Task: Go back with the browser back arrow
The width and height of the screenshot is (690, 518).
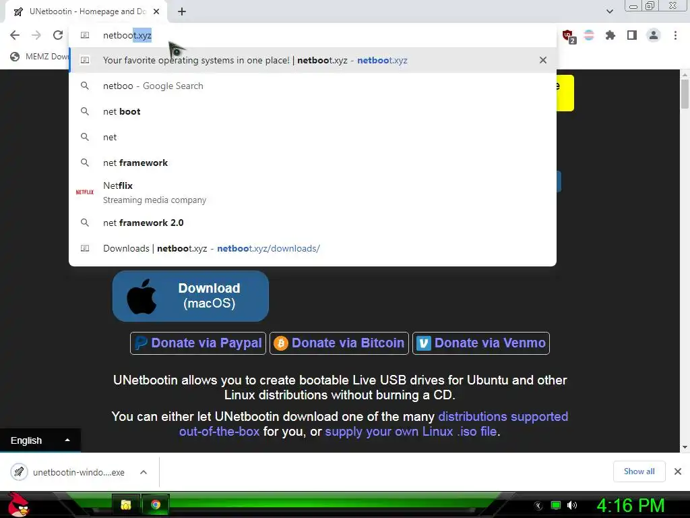Action: point(15,35)
